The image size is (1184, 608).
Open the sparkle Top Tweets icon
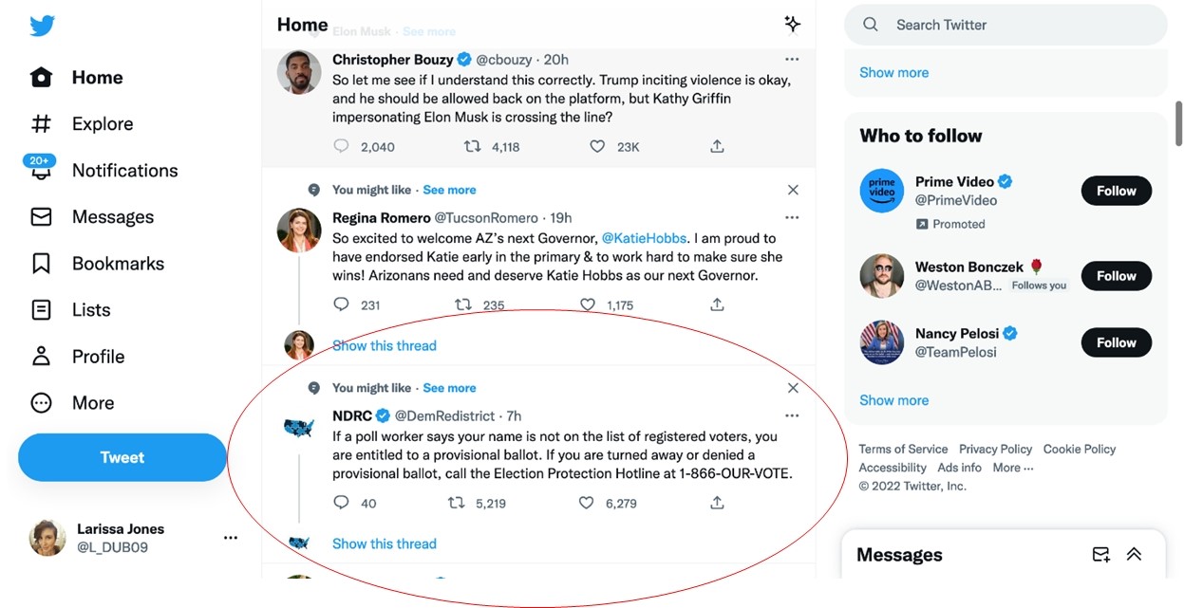pyautogui.click(x=792, y=25)
